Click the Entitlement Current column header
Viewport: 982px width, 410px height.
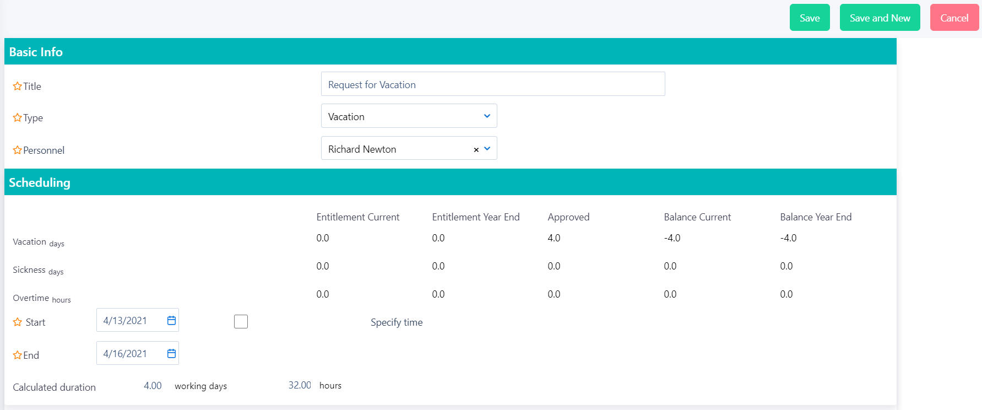pyautogui.click(x=358, y=217)
